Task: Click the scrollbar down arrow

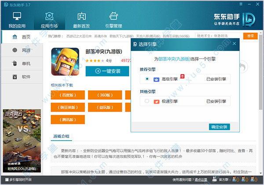Action: point(260,173)
